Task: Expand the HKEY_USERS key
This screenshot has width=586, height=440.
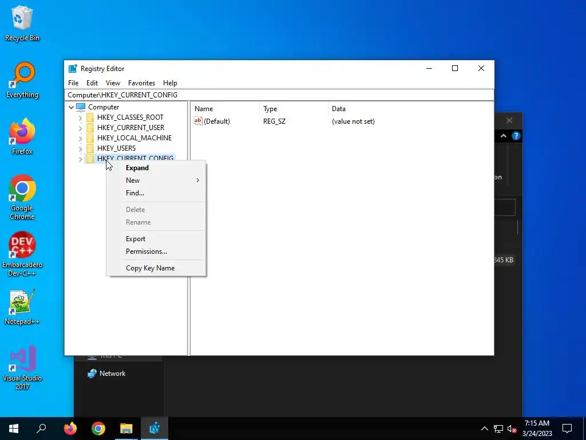Action: point(80,148)
